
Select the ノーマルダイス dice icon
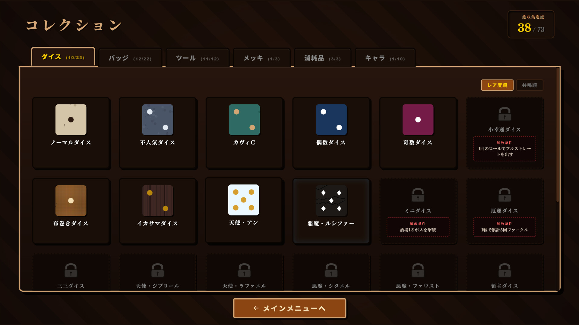(x=71, y=119)
